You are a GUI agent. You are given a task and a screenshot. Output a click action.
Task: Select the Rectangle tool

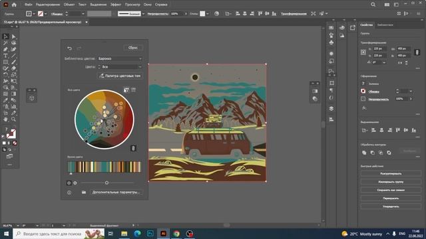[x=5, y=62]
